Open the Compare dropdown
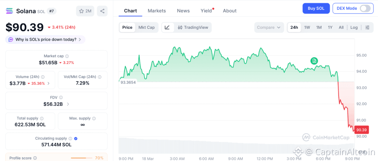This screenshot has height=161, width=378. (269, 28)
